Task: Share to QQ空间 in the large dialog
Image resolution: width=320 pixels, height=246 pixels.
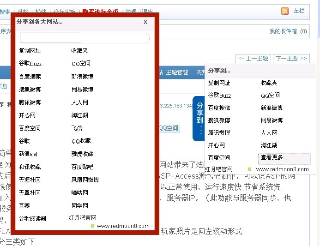Action: (x=81, y=63)
